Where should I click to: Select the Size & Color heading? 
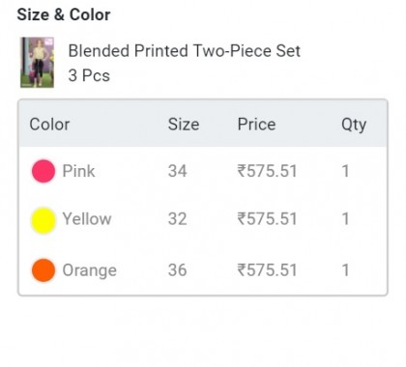(x=64, y=14)
